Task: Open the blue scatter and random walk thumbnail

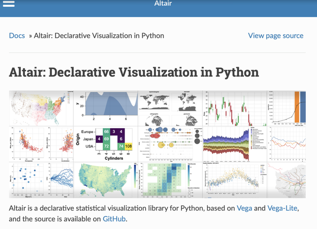Action: pyautogui.click(x=41, y=180)
